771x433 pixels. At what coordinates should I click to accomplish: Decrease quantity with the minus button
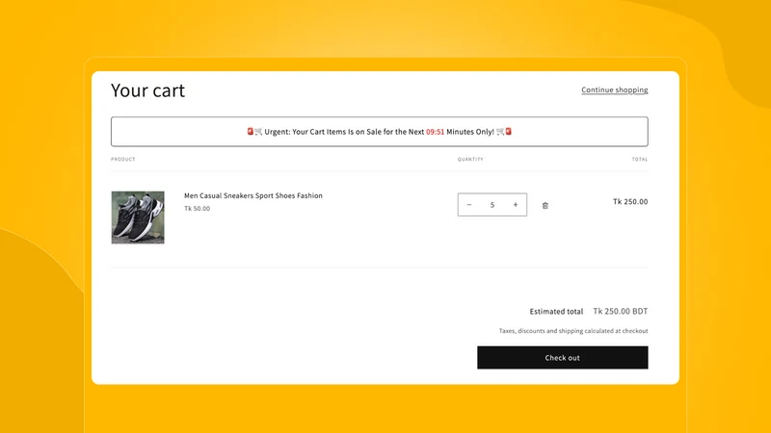[x=469, y=205]
